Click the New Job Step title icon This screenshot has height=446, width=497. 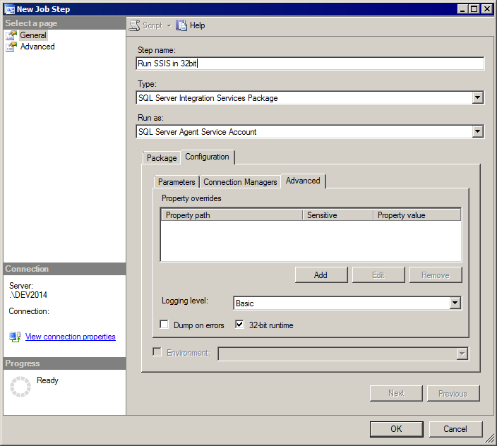[x=9, y=9]
